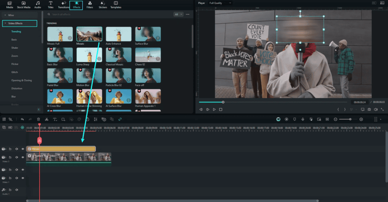Toggle visibility of track 2

coord(23,169)
